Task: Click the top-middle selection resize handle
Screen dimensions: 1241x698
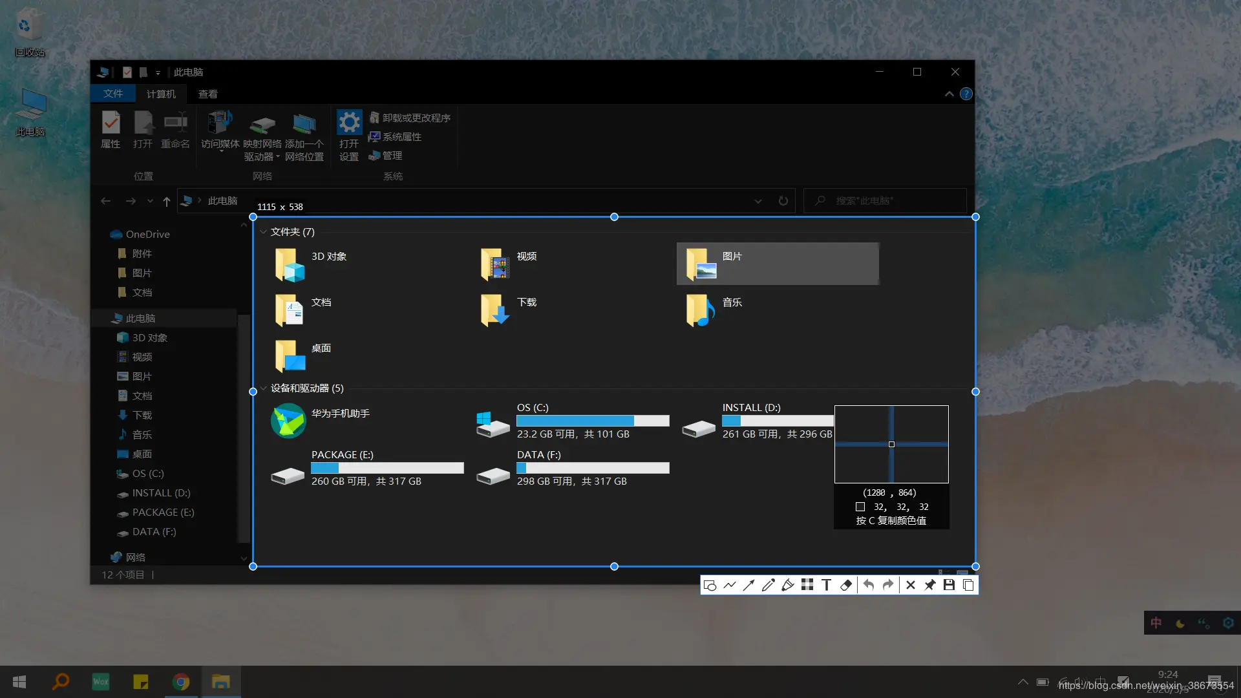Action: [x=614, y=217]
